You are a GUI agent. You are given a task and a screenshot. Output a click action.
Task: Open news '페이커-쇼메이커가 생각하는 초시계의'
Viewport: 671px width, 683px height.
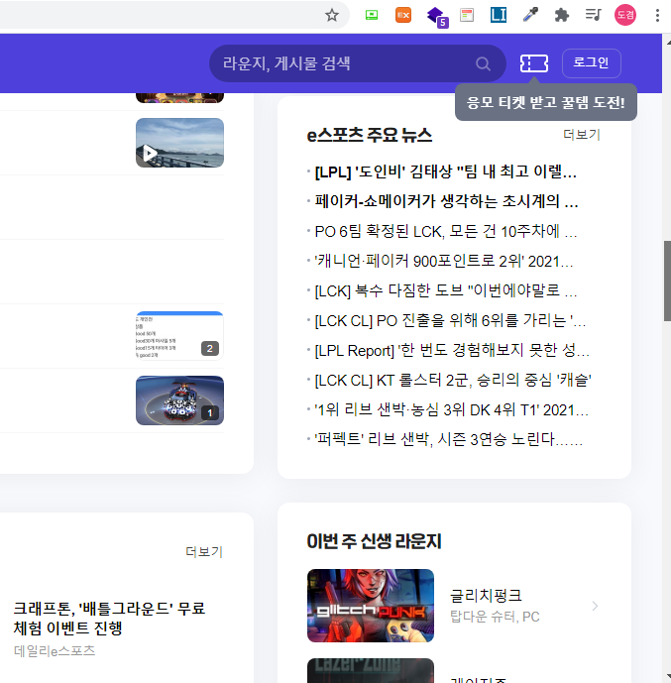click(x=446, y=201)
